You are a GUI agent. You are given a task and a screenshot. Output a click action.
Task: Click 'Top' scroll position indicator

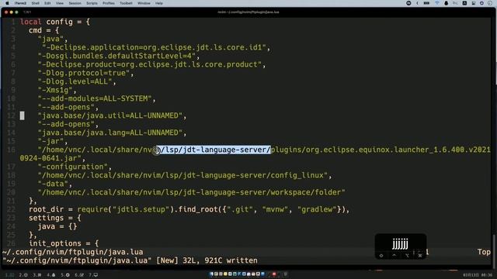click(x=484, y=252)
